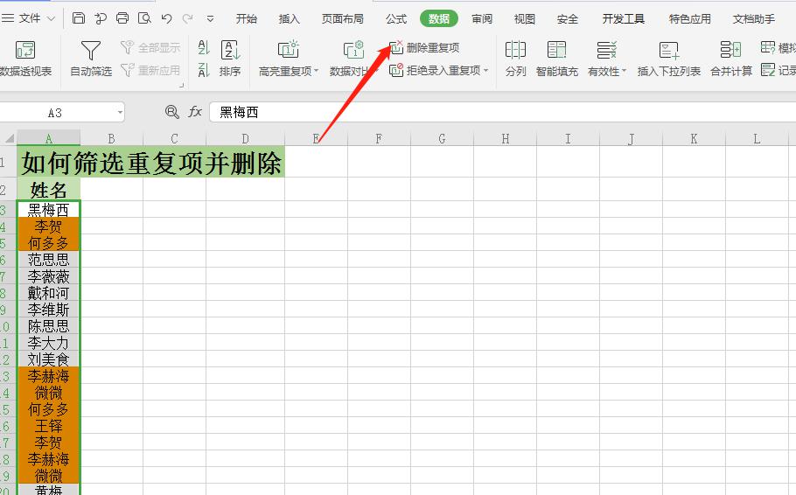Screen dimensions: 796x495
Task: Undo the last action
Action: click(166, 18)
